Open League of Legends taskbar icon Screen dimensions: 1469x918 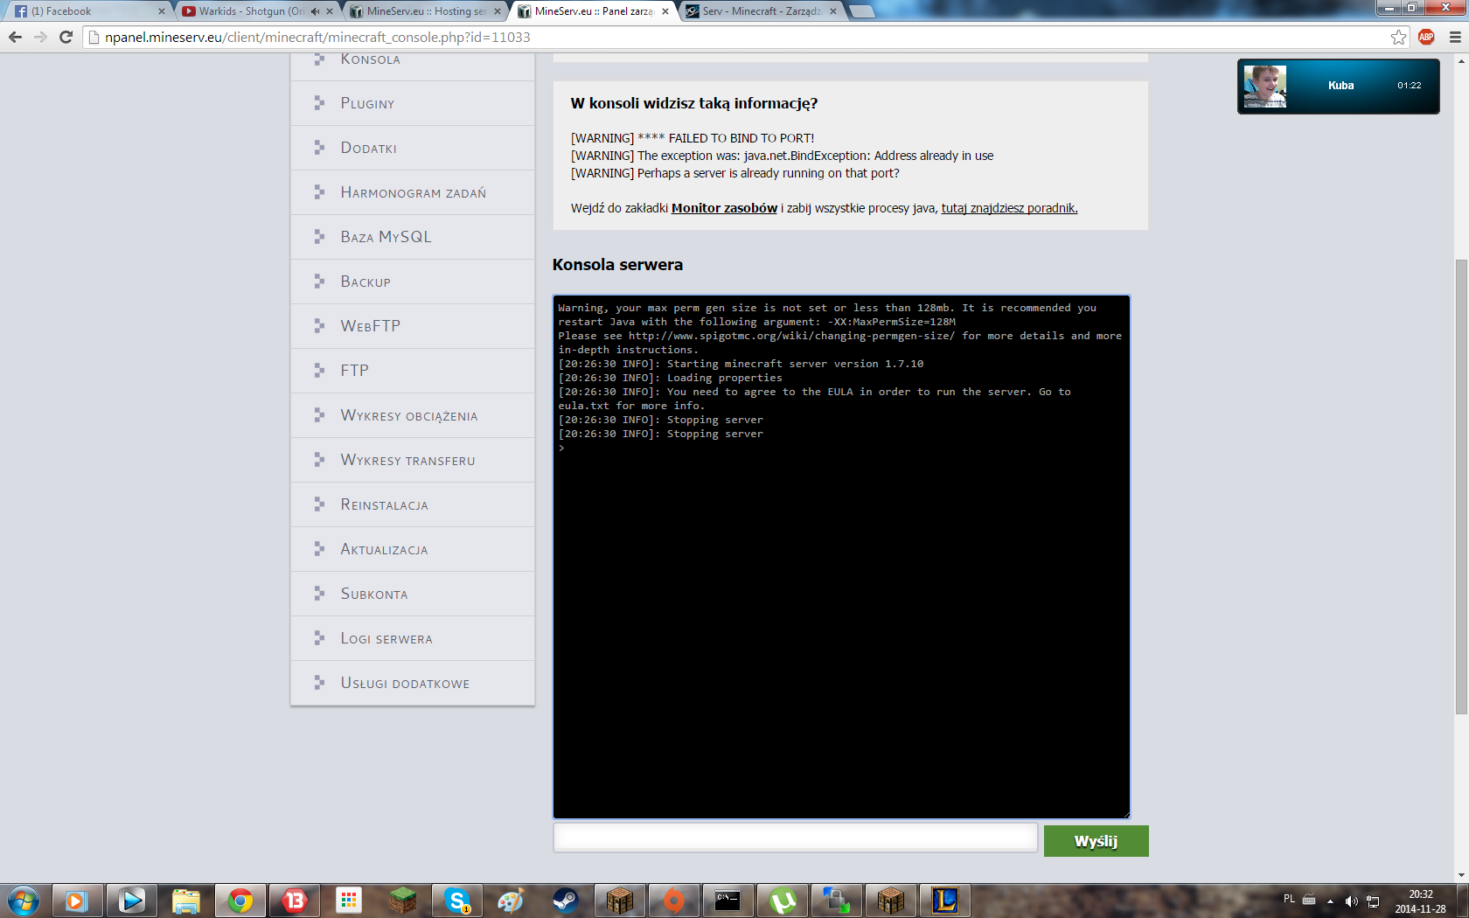944,901
